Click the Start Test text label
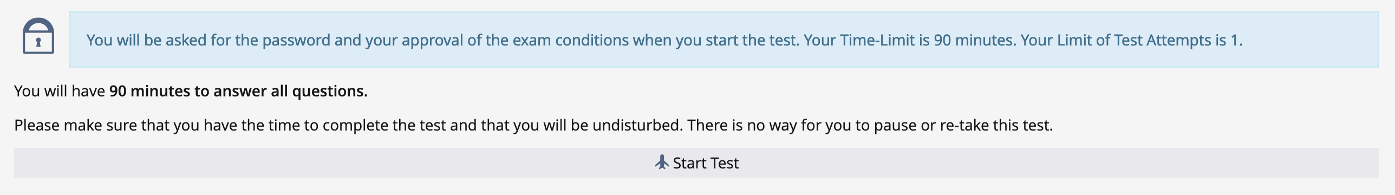1395x195 pixels. pyautogui.click(x=706, y=163)
